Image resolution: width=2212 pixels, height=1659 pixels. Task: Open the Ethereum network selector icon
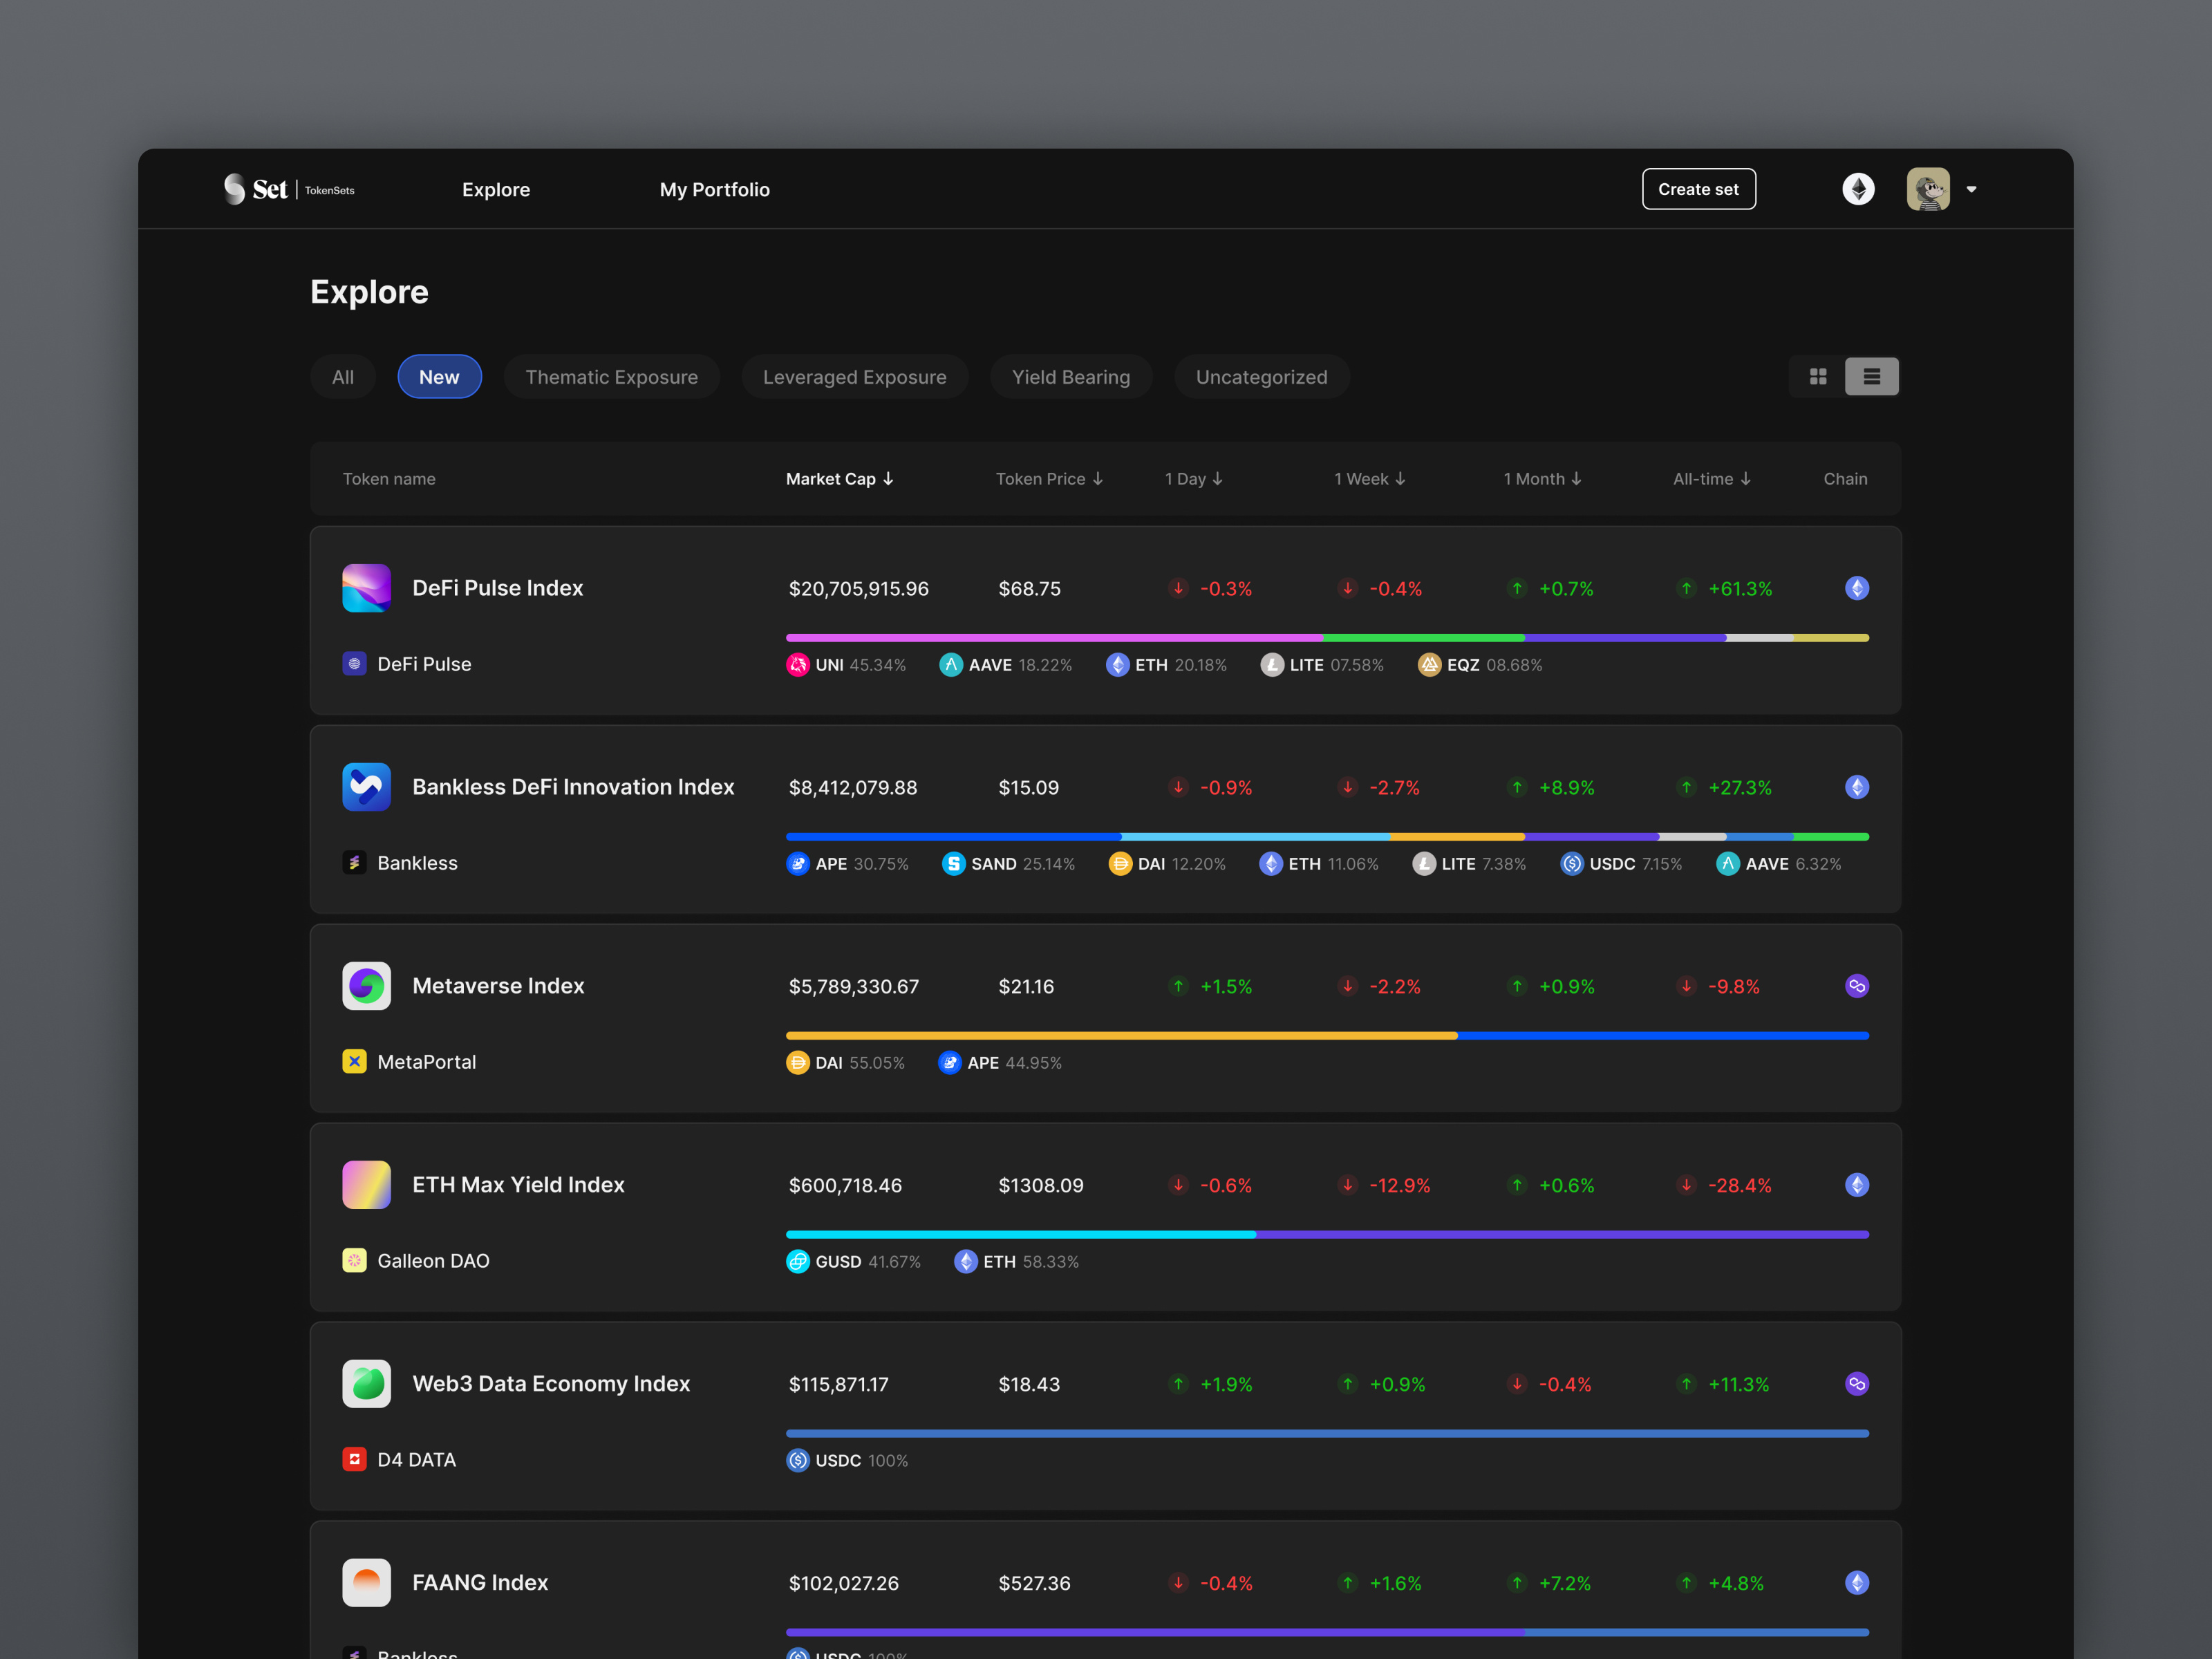tap(1858, 189)
